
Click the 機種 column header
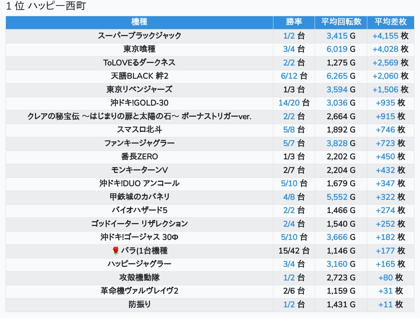pyautogui.click(x=139, y=22)
